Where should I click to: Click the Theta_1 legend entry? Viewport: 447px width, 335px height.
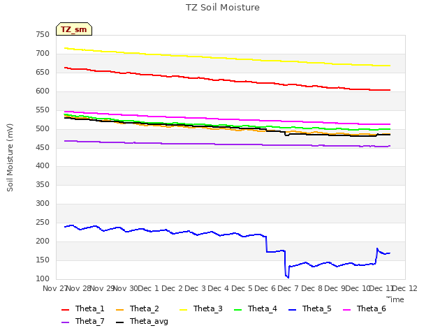[83, 308]
